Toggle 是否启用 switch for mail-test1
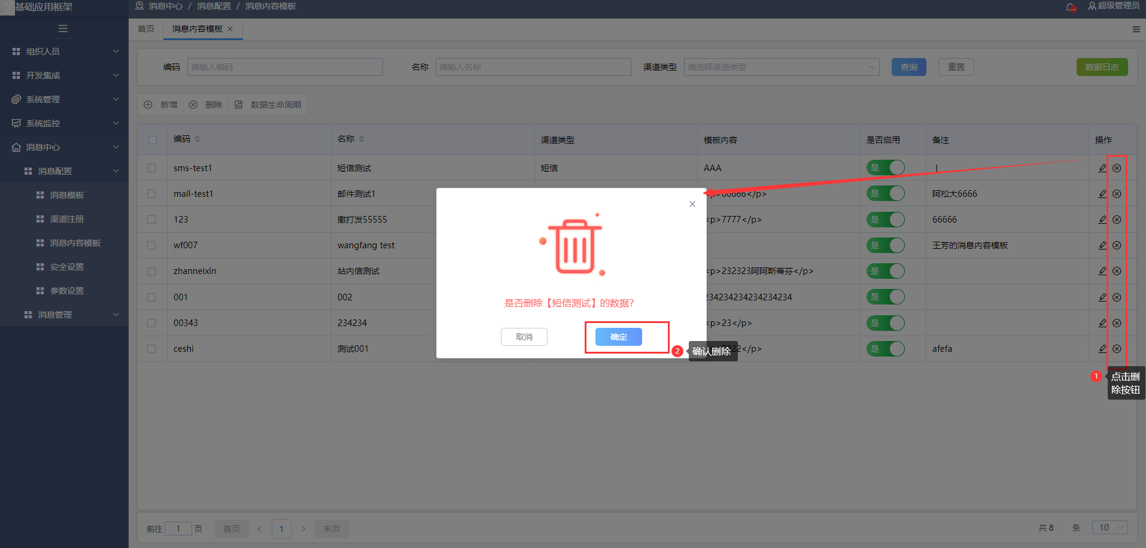The height and width of the screenshot is (548, 1146). click(x=886, y=194)
